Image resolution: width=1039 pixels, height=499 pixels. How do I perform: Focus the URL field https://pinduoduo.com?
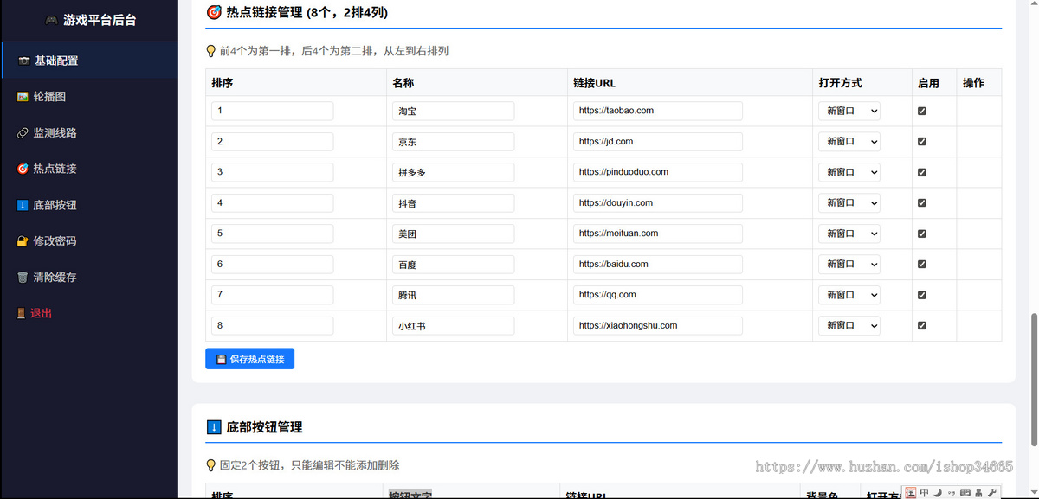657,172
